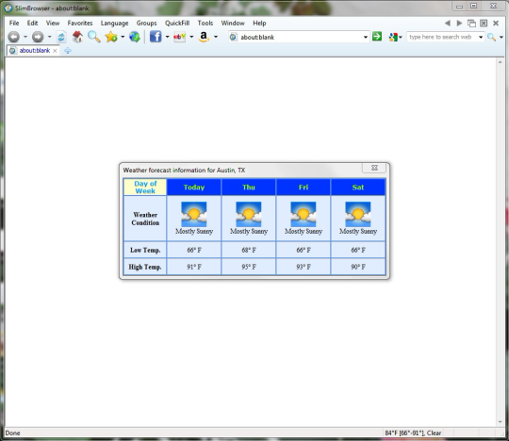Expand the Forward button history dropdown
509x441 pixels.
point(49,37)
